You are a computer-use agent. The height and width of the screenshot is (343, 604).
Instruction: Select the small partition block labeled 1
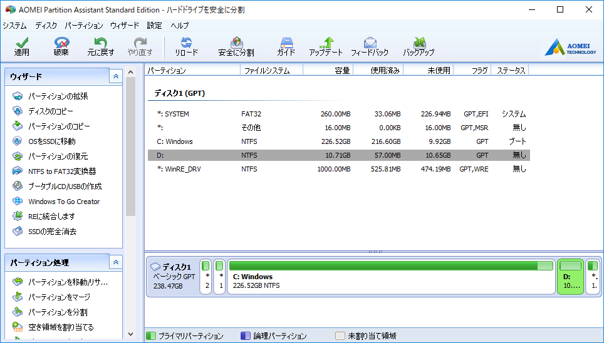click(x=219, y=277)
